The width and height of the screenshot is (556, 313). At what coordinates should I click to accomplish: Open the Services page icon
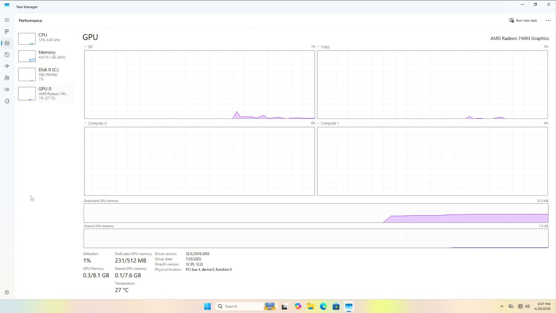tap(7, 101)
